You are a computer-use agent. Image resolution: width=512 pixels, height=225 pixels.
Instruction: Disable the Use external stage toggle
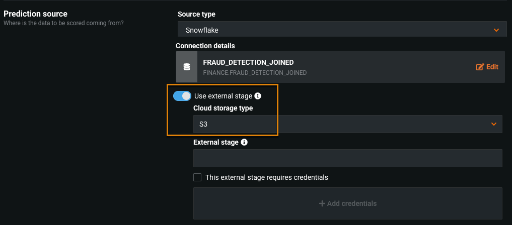[x=182, y=96]
